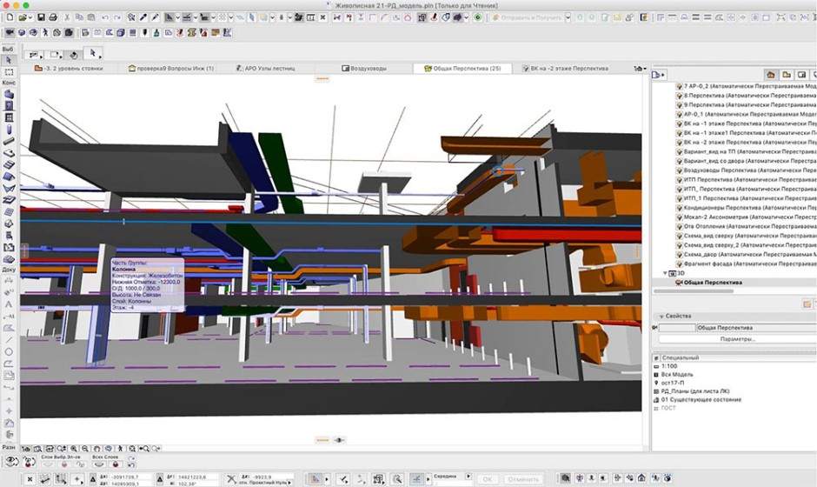Viewport: 817px width, 487px height.
Task: Toggle the eye icon in layers quick options
Action: pos(11,463)
